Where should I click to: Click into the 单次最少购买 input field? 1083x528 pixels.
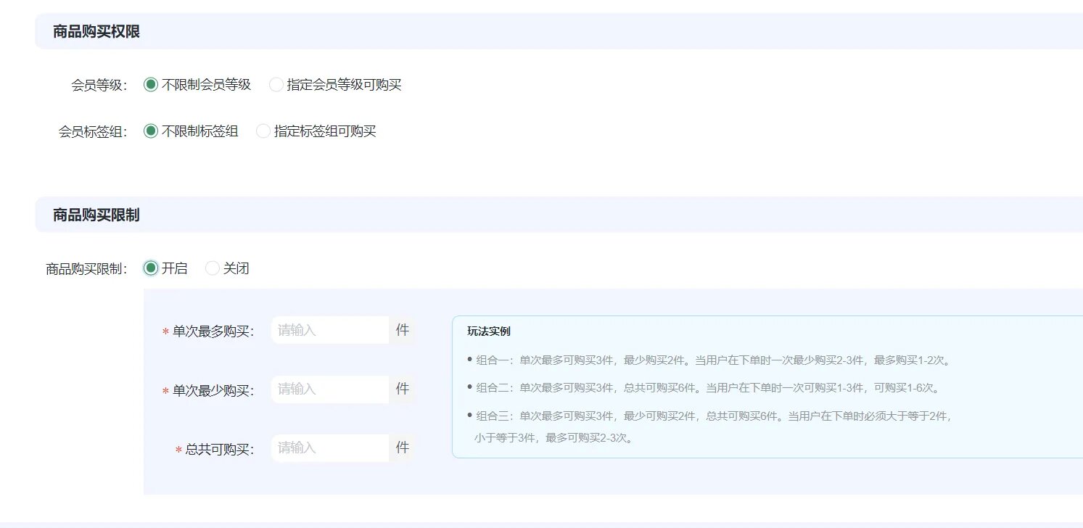(330, 389)
